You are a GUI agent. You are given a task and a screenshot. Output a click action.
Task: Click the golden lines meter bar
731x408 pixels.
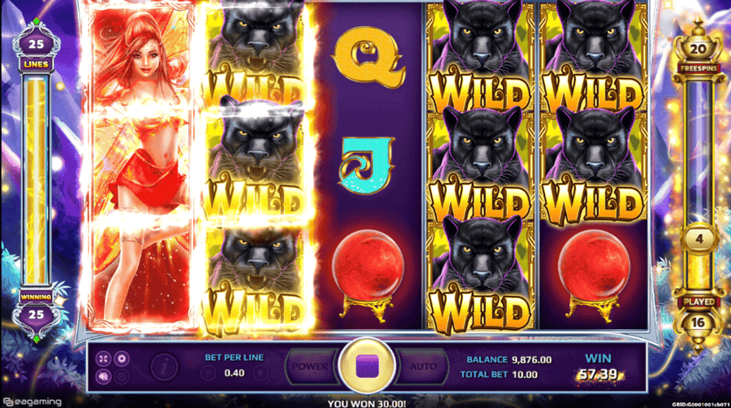tap(36, 181)
